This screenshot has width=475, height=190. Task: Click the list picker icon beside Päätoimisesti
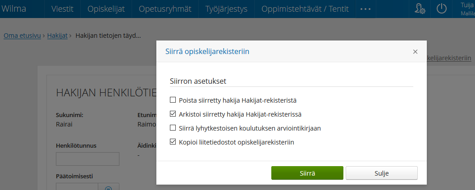(109, 187)
